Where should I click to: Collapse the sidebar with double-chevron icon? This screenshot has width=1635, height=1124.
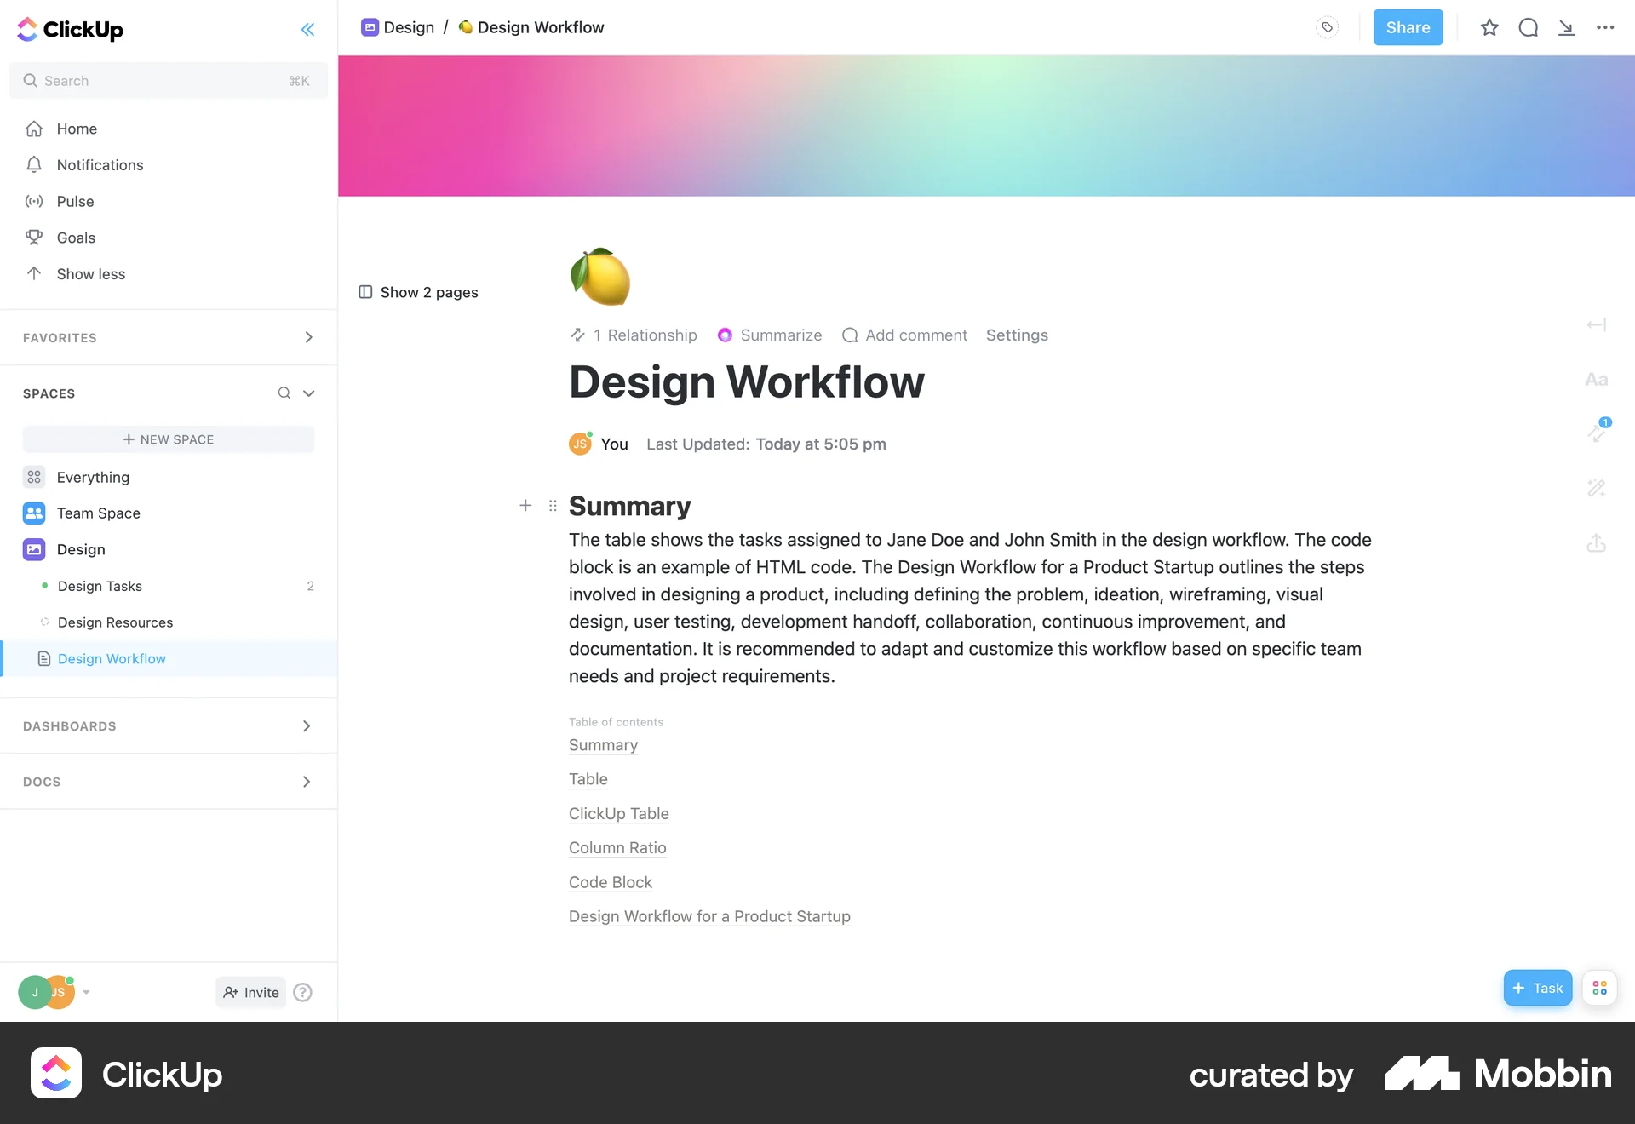point(307,30)
